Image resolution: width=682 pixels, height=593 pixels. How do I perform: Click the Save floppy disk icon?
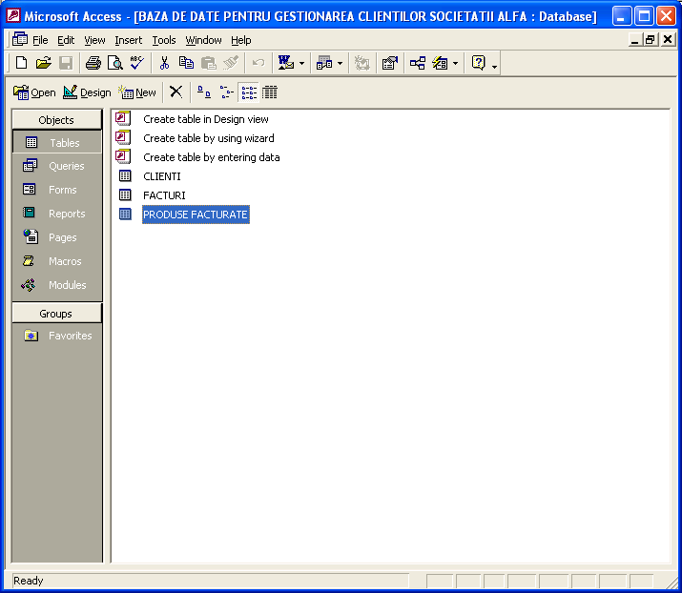click(x=66, y=64)
